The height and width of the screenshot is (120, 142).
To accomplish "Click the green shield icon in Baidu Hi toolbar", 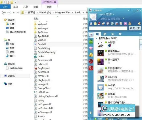I will click(x=112, y=24).
